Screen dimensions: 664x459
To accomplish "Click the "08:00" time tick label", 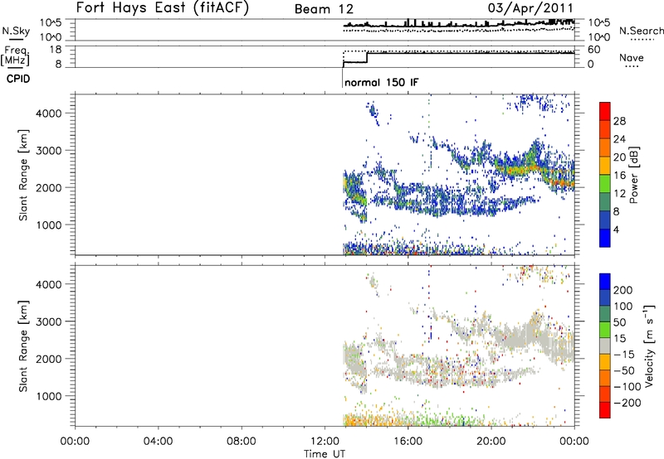I will [x=242, y=442].
